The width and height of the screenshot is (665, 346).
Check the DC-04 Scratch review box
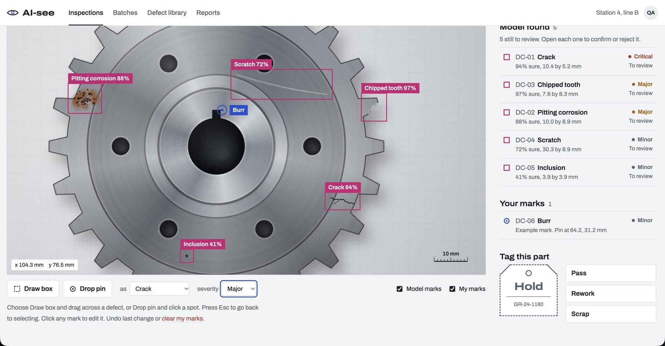pos(507,140)
